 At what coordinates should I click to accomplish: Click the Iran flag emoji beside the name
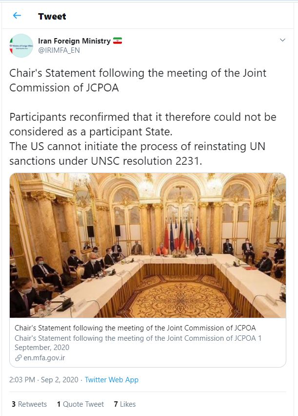(117, 41)
